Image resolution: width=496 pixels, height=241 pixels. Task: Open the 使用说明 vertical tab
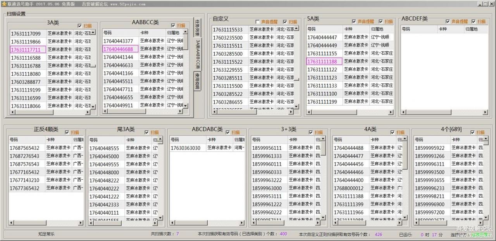[x=197, y=81]
